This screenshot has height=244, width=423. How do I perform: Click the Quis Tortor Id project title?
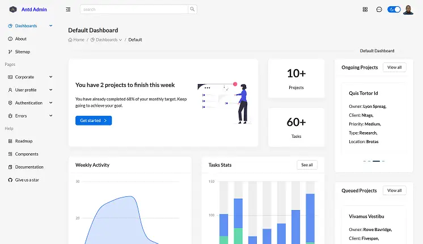pos(363,94)
